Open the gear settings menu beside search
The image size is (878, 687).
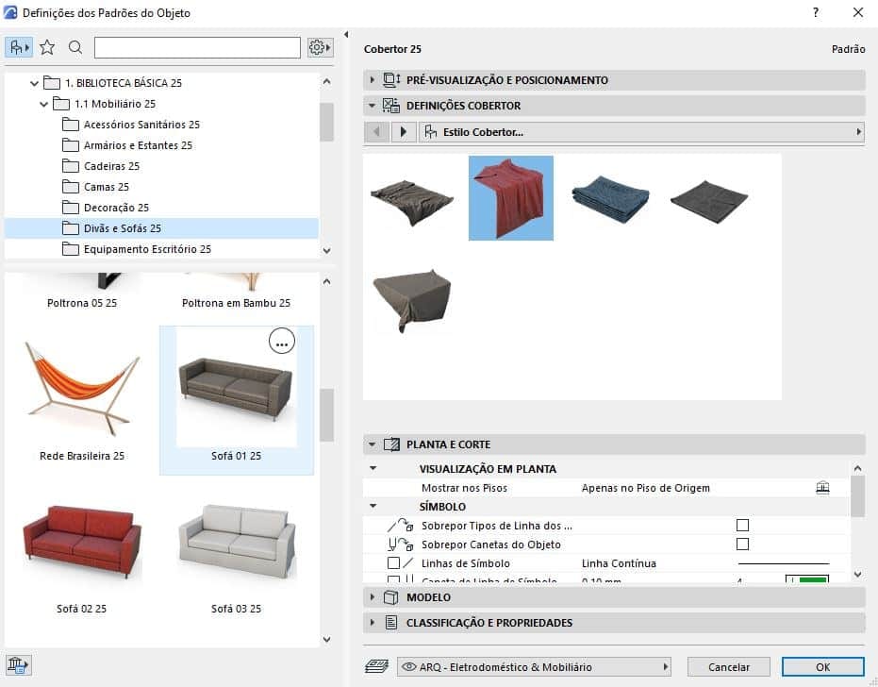click(x=320, y=47)
